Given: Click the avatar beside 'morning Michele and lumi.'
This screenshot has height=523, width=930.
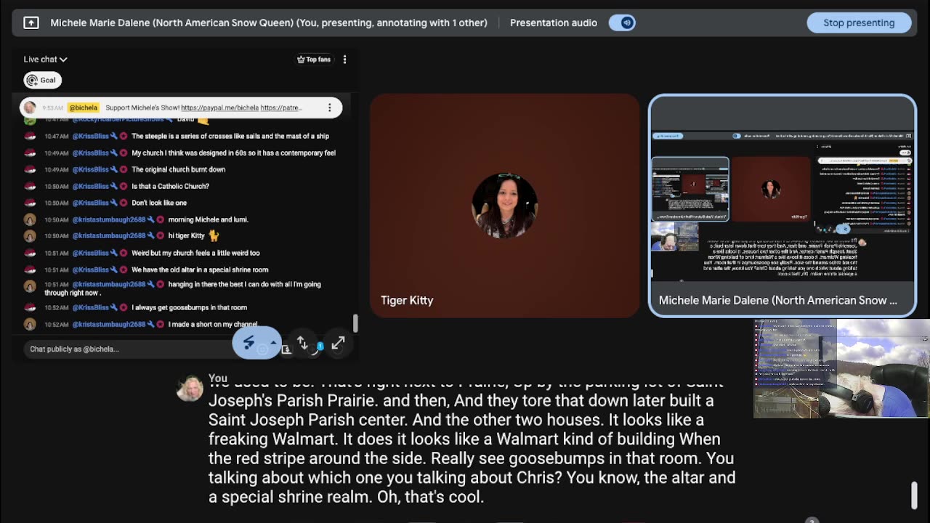Looking at the screenshot, I should 30,220.
